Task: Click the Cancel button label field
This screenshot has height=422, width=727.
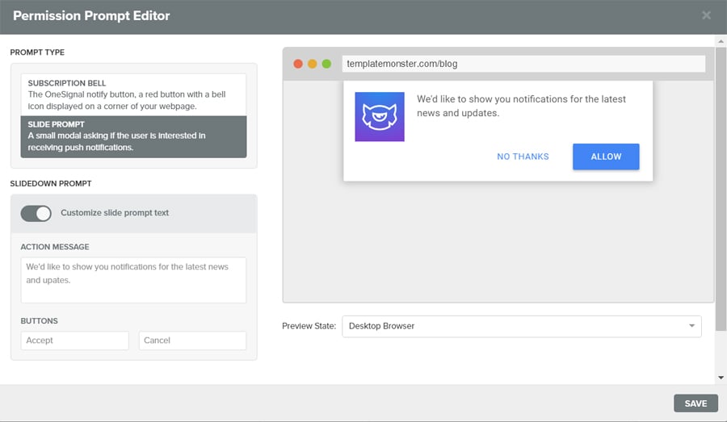Action: coord(192,341)
